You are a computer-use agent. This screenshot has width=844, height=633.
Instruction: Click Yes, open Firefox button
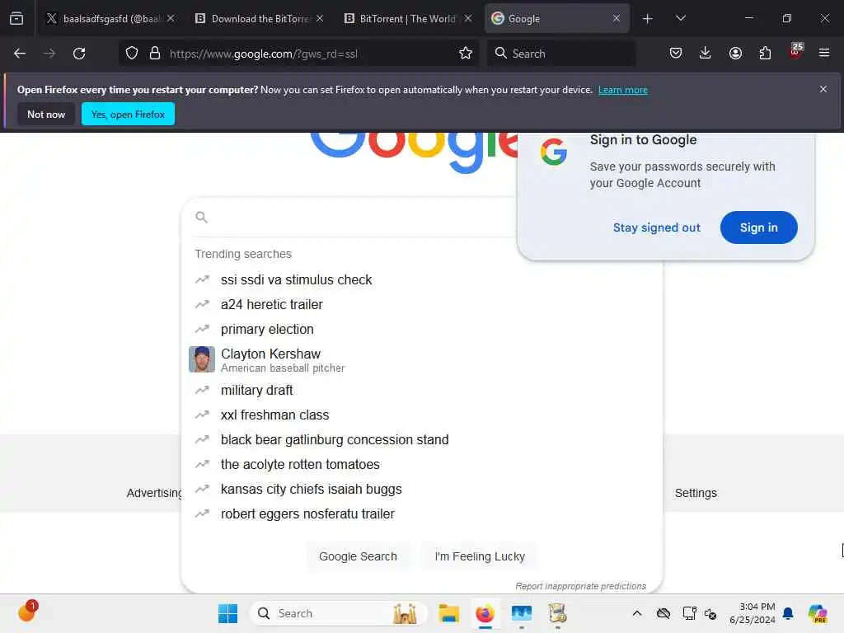point(128,114)
